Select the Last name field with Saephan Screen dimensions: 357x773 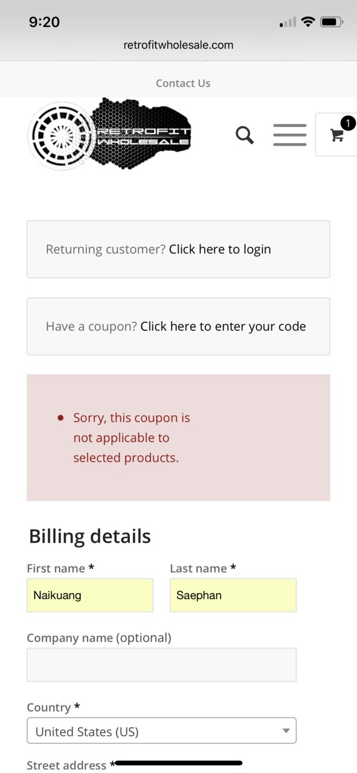(x=233, y=595)
